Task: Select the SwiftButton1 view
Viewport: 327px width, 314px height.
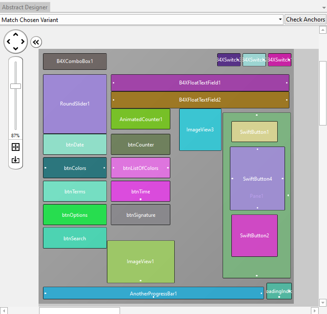Action: (x=254, y=132)
